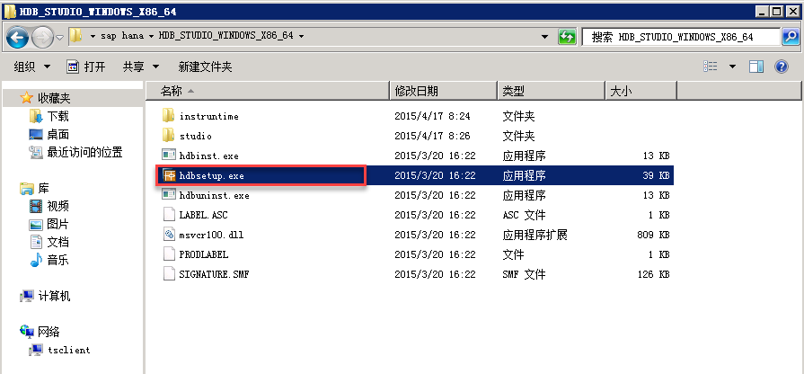This screenshot has width=804, height=374.
Task: Select the PRODLABEL file icon
Action: (169, 254)
